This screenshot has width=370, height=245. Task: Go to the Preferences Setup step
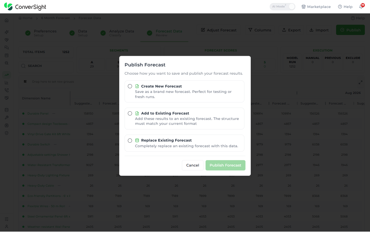[x=41, y=33]
